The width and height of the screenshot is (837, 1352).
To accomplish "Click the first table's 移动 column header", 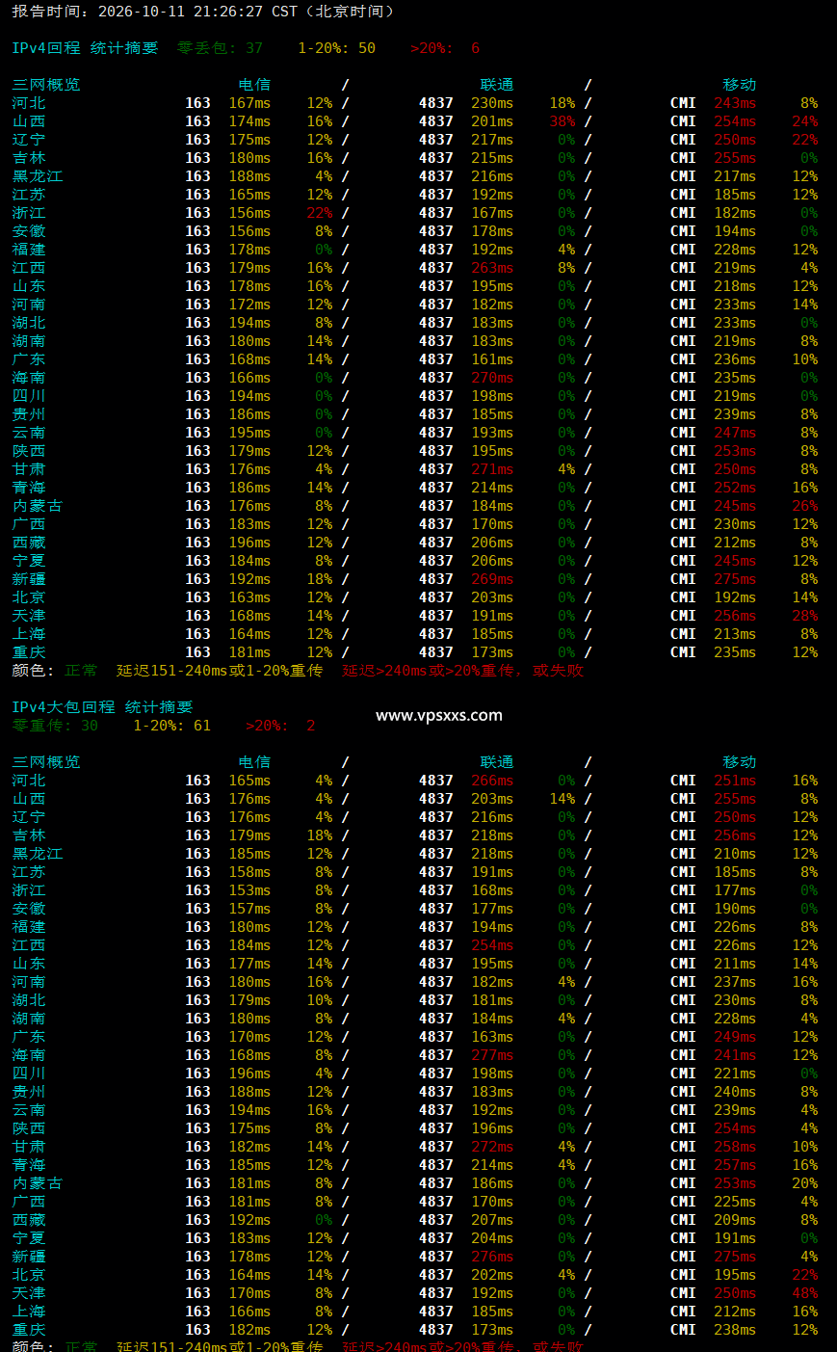I will pos(740,85).
